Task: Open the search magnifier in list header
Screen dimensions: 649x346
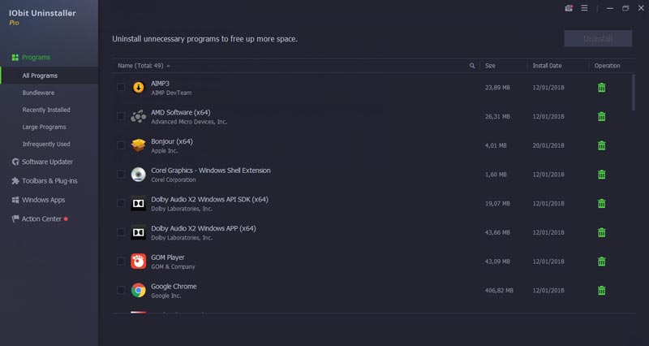Action: (472, 66)
